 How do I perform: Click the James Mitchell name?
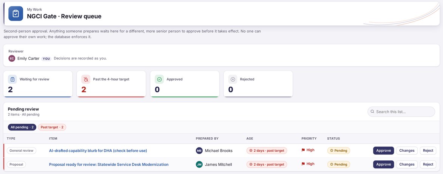coord(218,165)
